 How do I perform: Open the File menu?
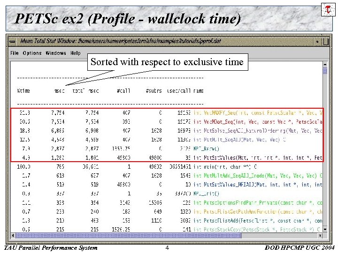(15, 53)
